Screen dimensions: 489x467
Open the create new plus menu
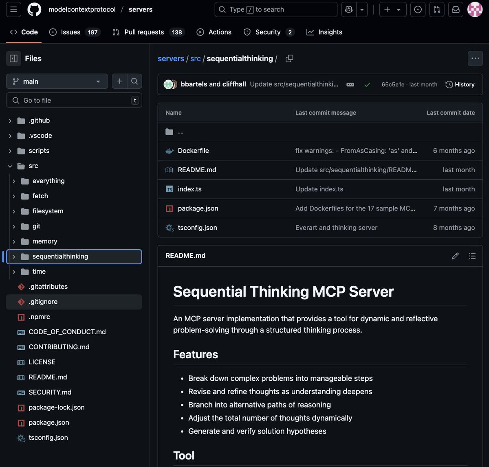pos(393,9)
